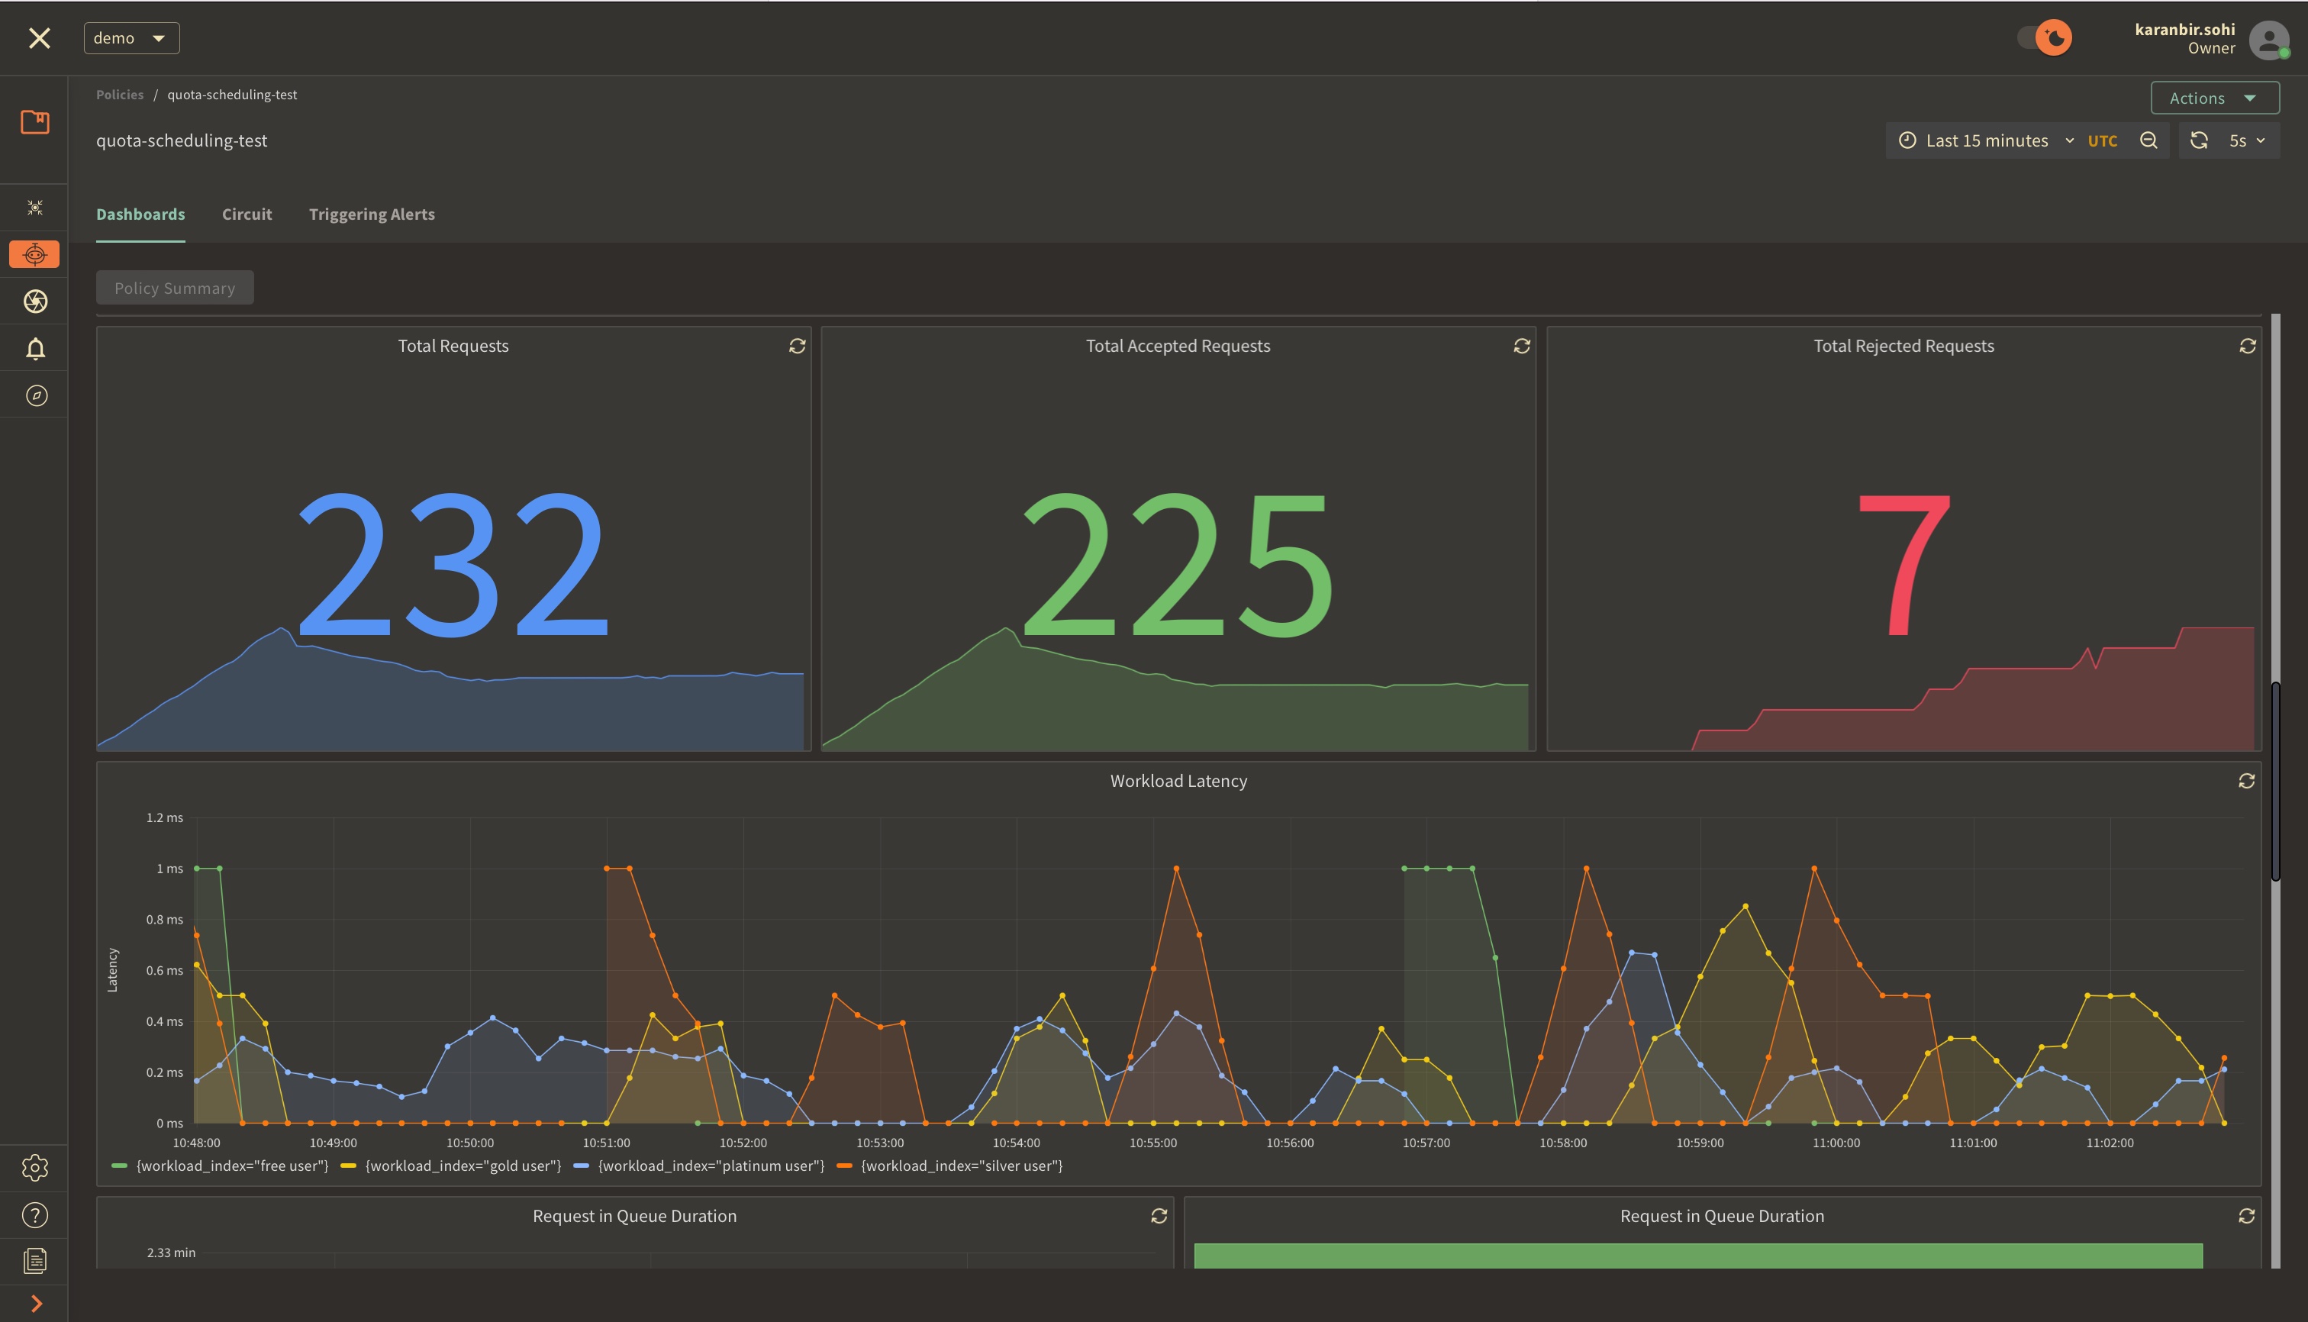2308x1322 pixels.
Task: Click the aperture icon in the left sidebar
Action: coord(34,301)
